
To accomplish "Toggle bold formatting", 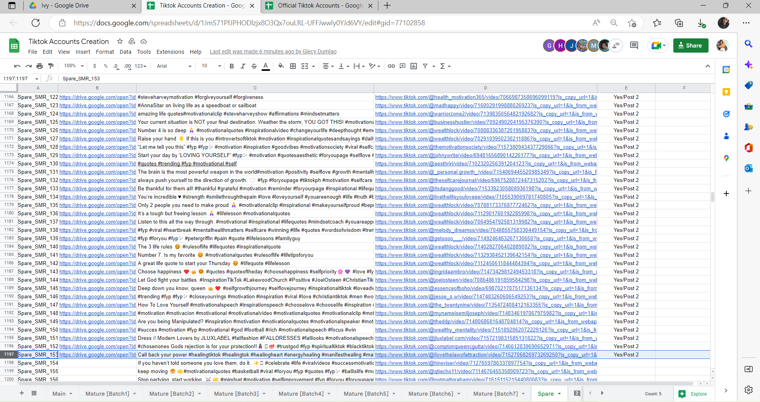I will 232,66.
